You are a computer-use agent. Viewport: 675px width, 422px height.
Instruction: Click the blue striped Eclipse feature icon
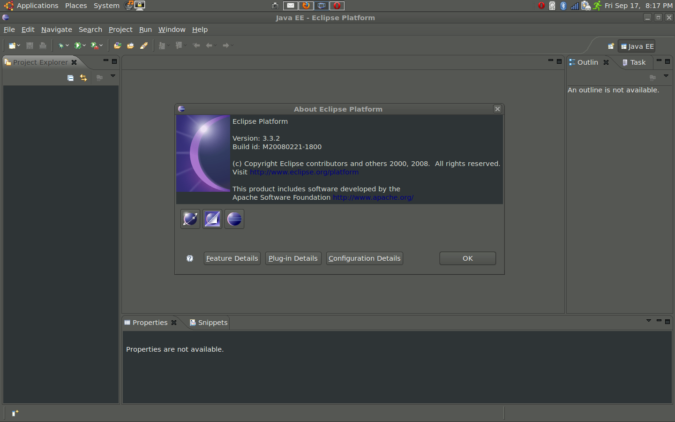click(x=234, y=219)
